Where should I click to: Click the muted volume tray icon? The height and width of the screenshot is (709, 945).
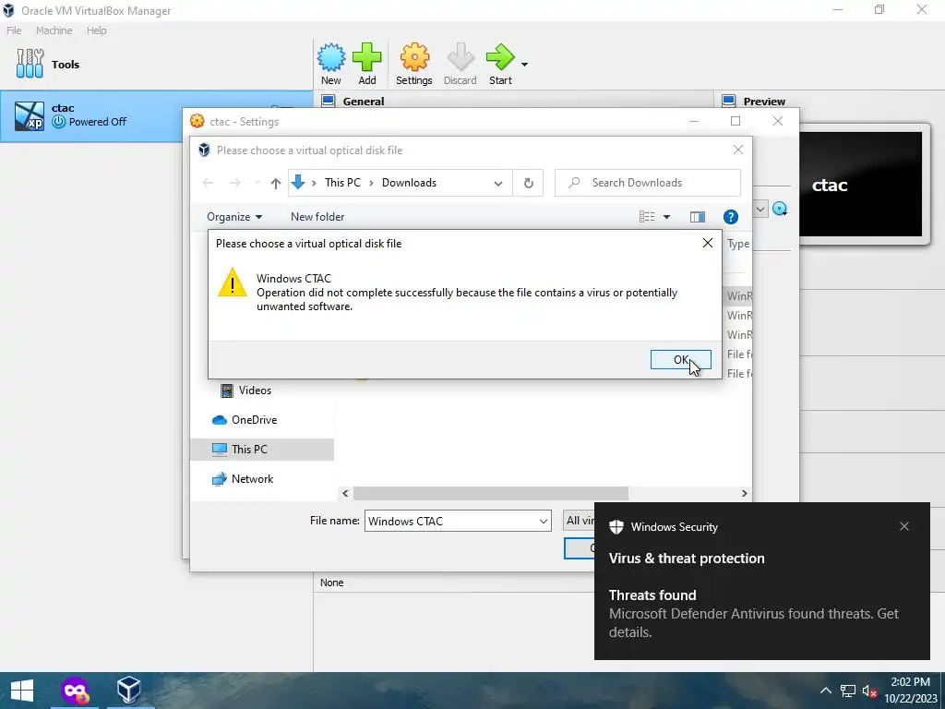tap(869, 691)
